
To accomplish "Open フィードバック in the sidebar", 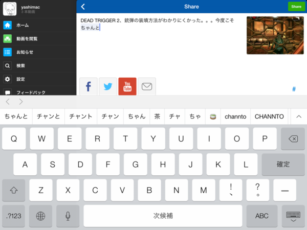I will click(x=38, y=92).
